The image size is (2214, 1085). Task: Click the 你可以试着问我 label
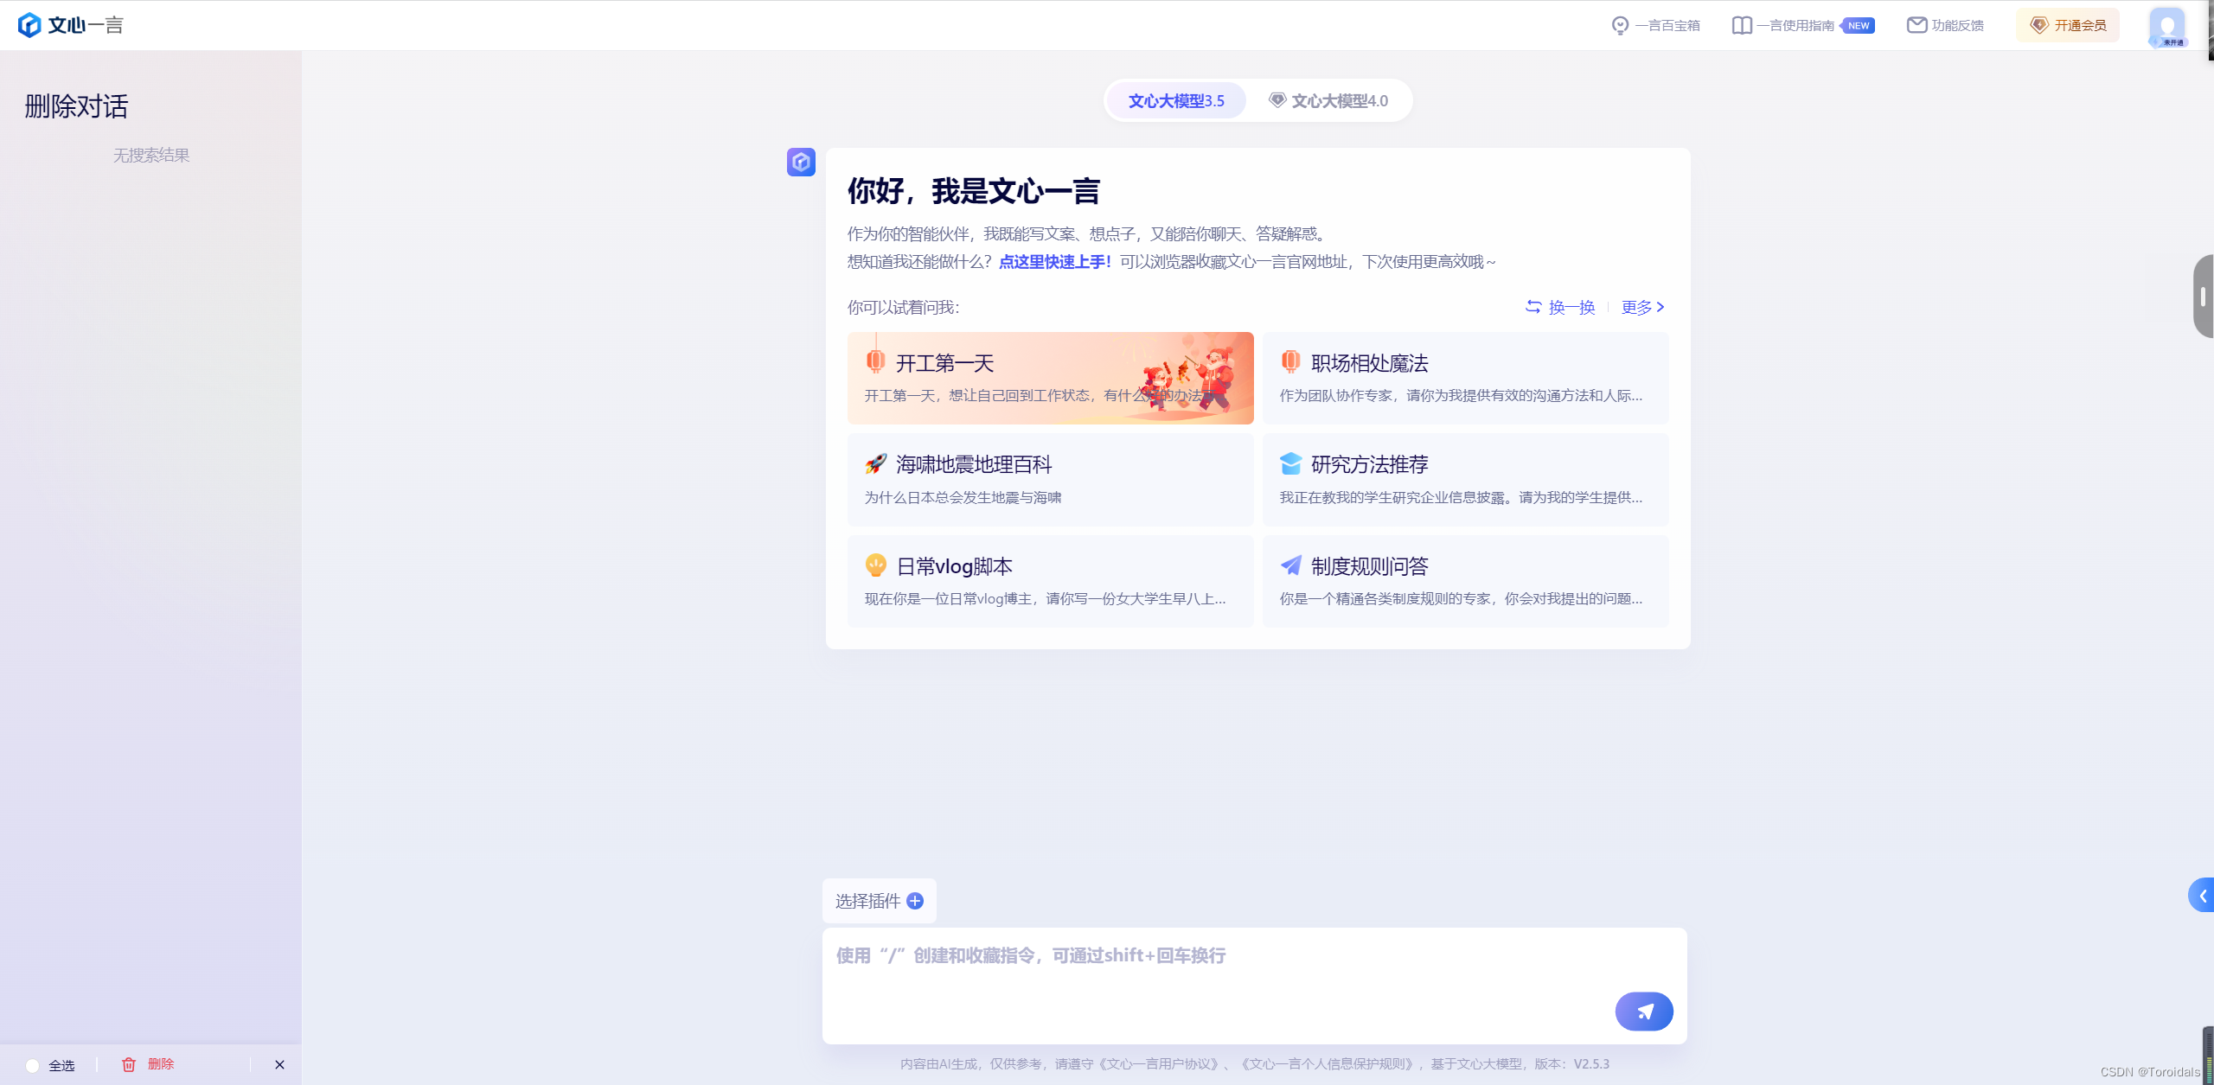click(x=903, y=307)
